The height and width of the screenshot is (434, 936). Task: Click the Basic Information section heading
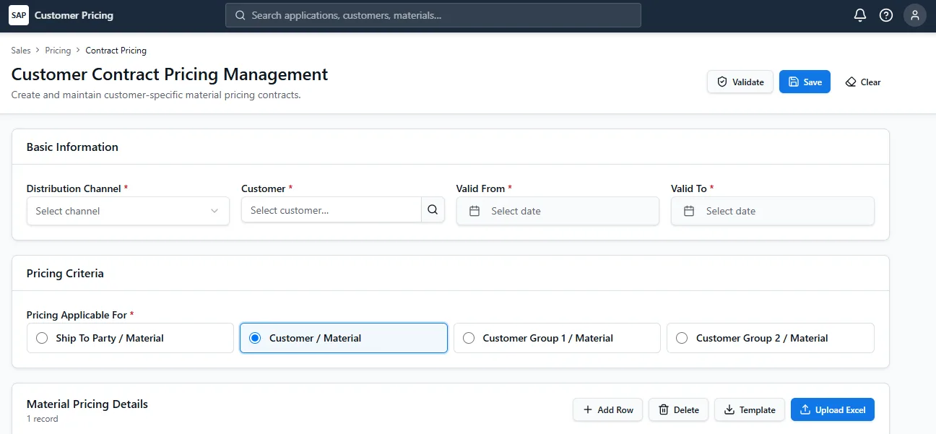click(x=72, y=147)
